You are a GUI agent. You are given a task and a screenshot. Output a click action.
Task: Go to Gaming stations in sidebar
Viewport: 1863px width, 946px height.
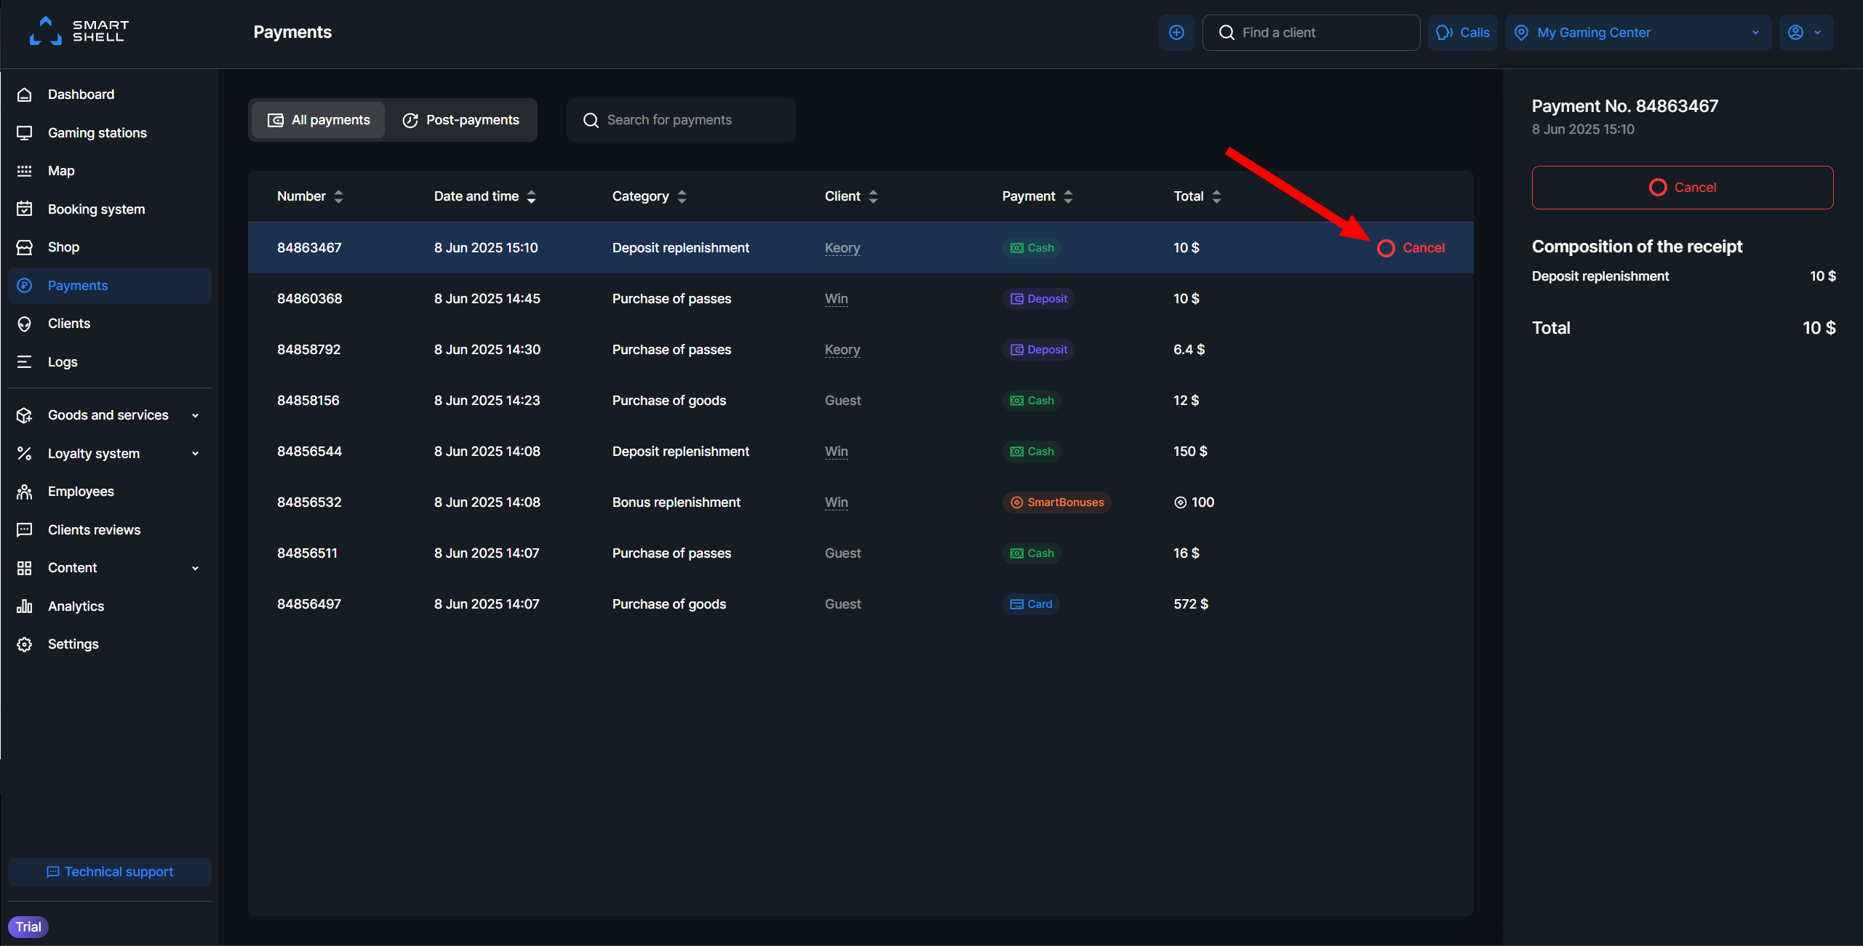pos(110,133)
